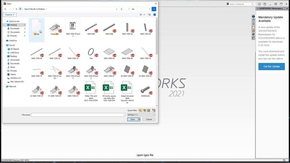This screenshot has width=290, height=163.
Task: Select the 04 5640-7200-87 part file
Action: point(127,71)
